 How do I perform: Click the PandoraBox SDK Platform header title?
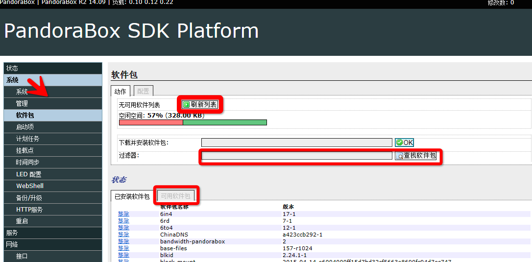[x=131, y=31]
